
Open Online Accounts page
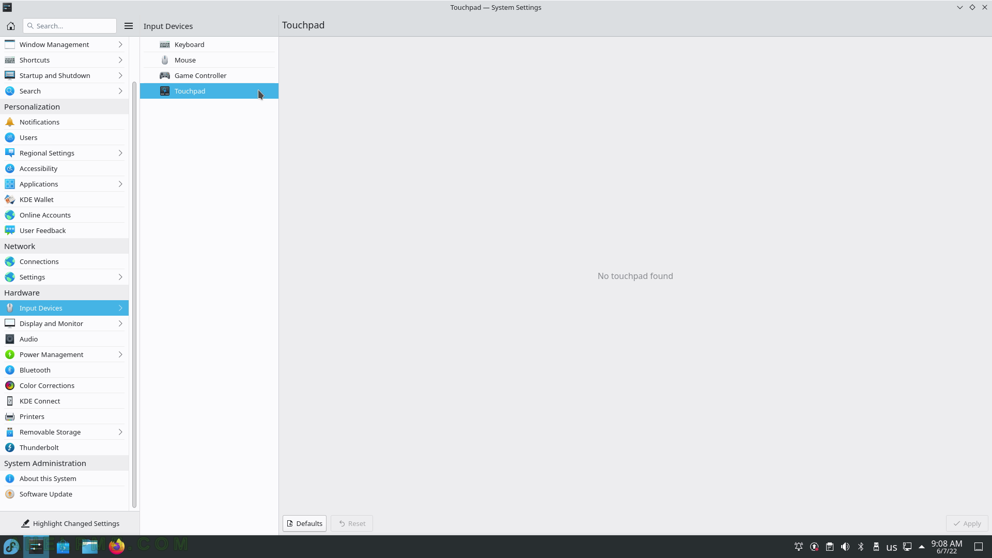(x=64, y=215)
